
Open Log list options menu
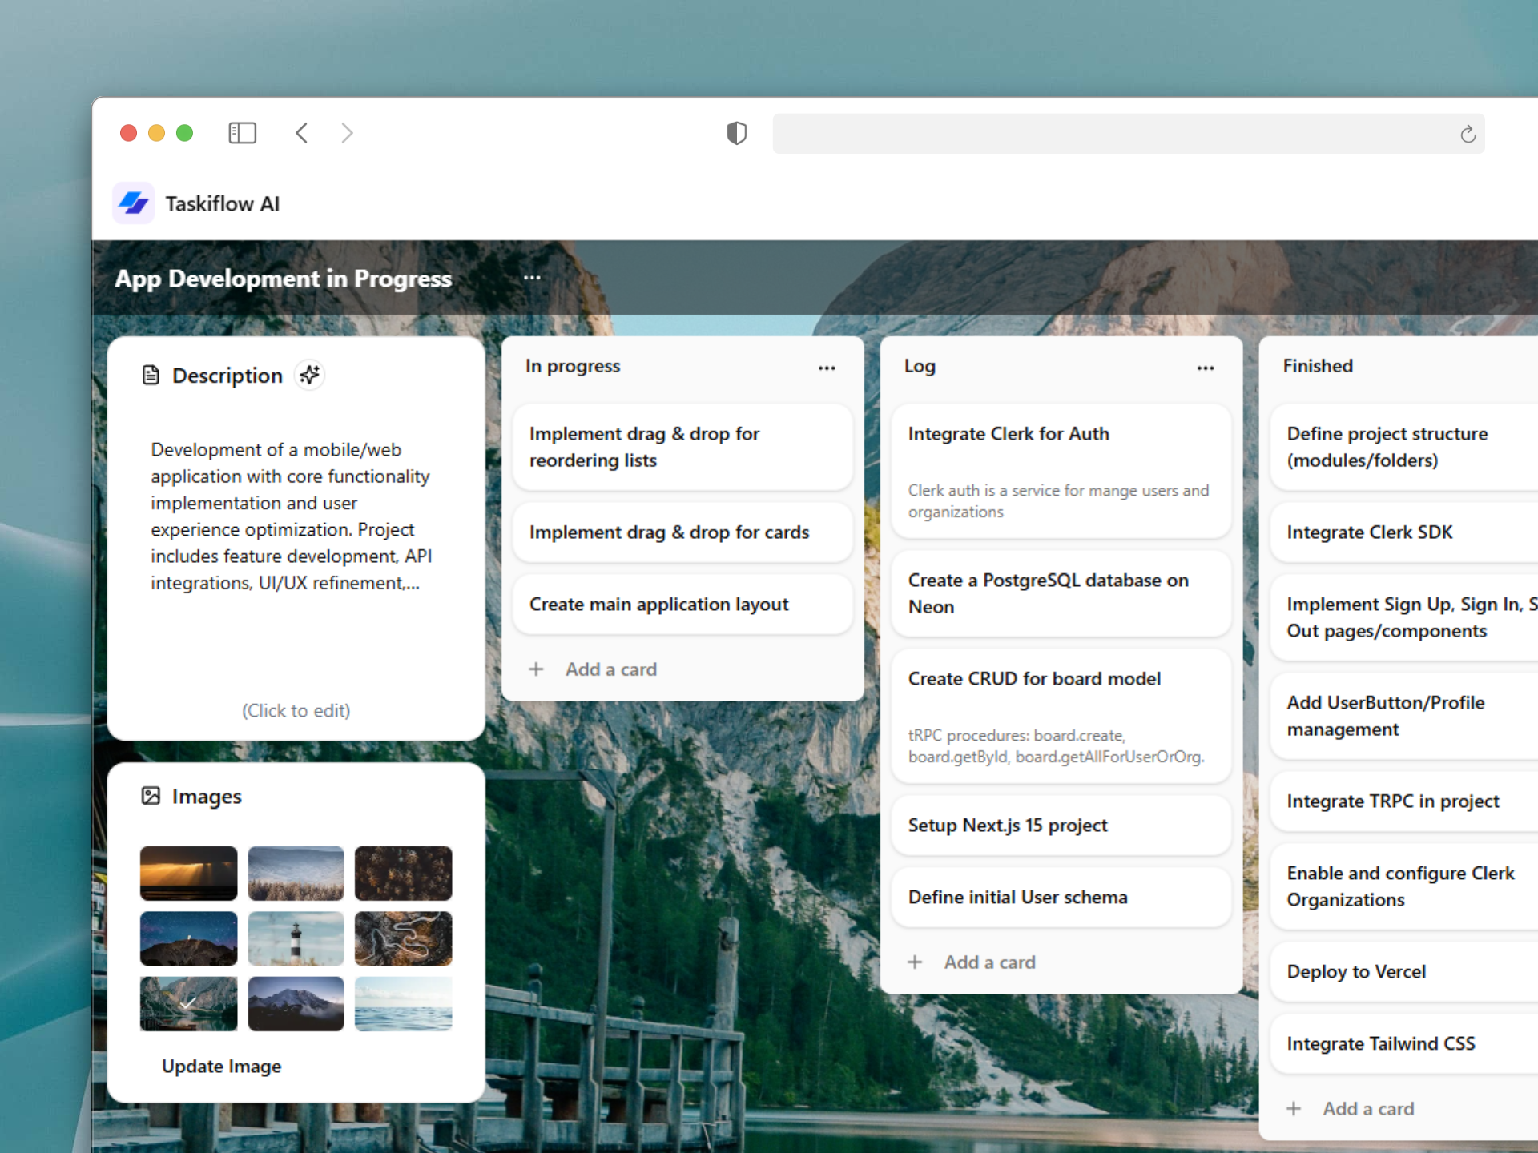pyautogui.click(x=1206, y=368)
